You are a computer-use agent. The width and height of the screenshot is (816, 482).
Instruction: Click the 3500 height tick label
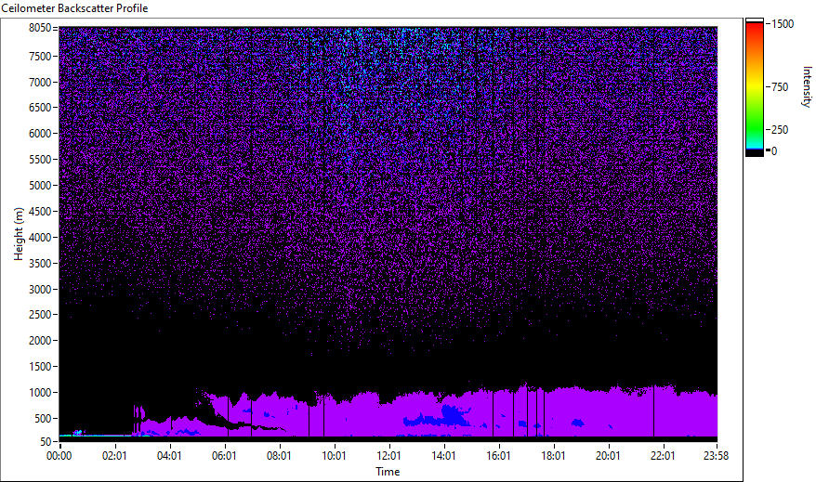pos(40,264)
